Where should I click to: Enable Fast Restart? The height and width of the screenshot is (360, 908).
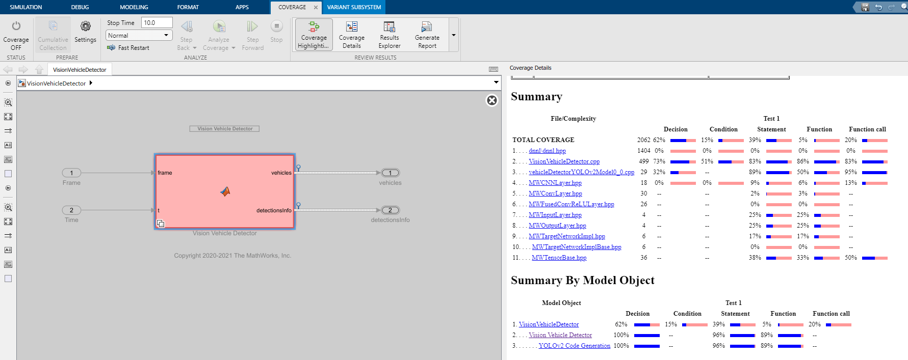(128, 48)
